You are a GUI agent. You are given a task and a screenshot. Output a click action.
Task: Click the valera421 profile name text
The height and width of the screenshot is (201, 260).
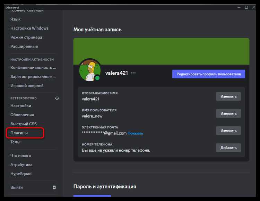tap(116, 73)
